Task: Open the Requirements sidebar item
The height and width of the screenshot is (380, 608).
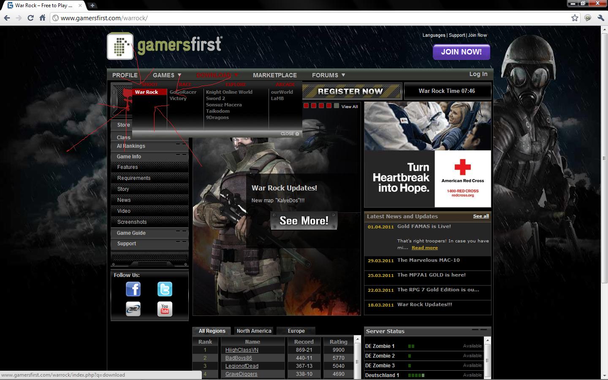Action: click(x=150, y=178)
